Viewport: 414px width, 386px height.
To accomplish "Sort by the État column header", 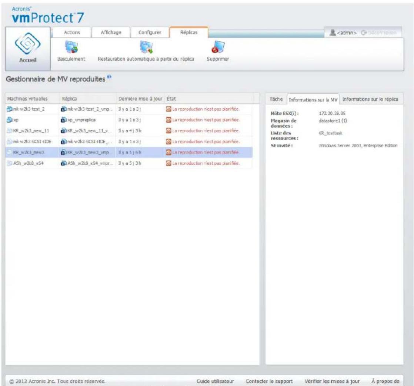I will [x=208, y=99].
